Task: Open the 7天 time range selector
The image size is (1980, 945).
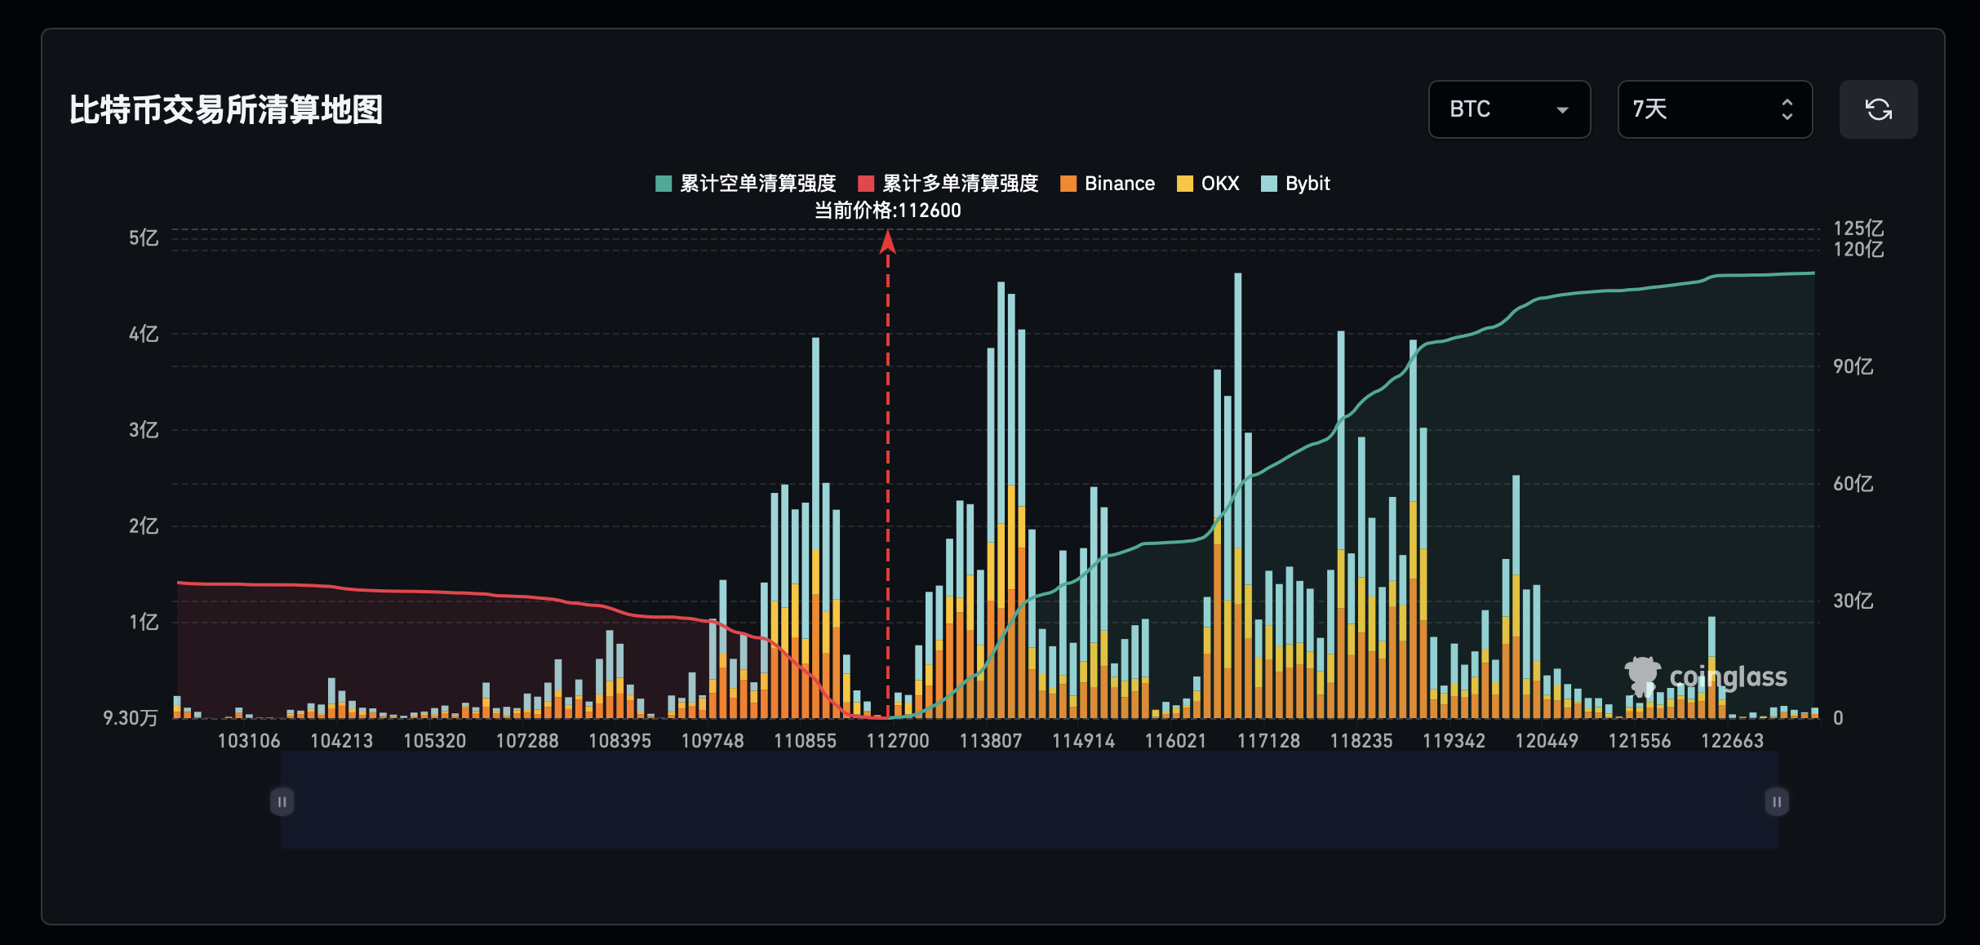Action: pos(1715,109)
